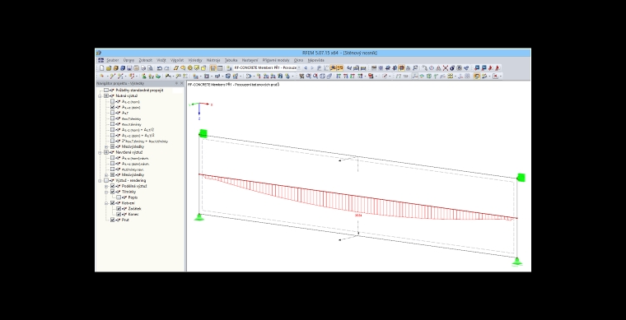The height and width of the screenshot is (320, 626).
Task: Select the Kotvení tree label
Action: point(128,203)
